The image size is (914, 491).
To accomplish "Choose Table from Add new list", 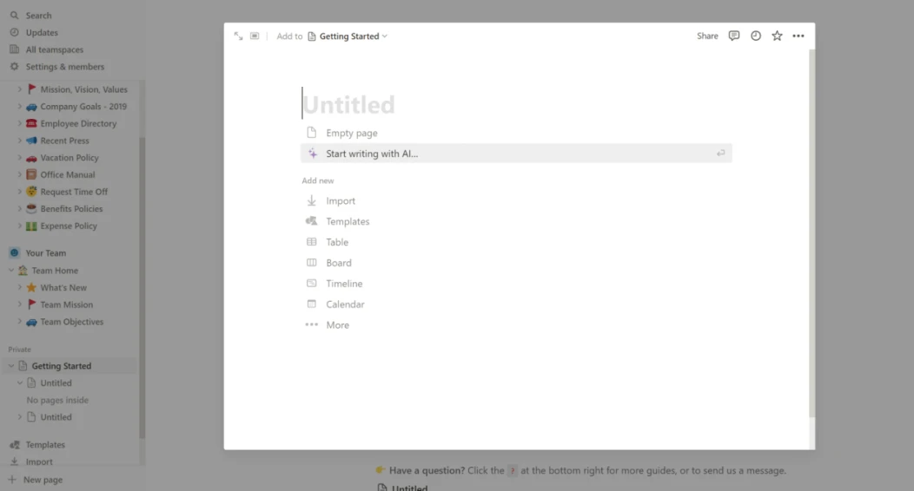I will [337, 242].
